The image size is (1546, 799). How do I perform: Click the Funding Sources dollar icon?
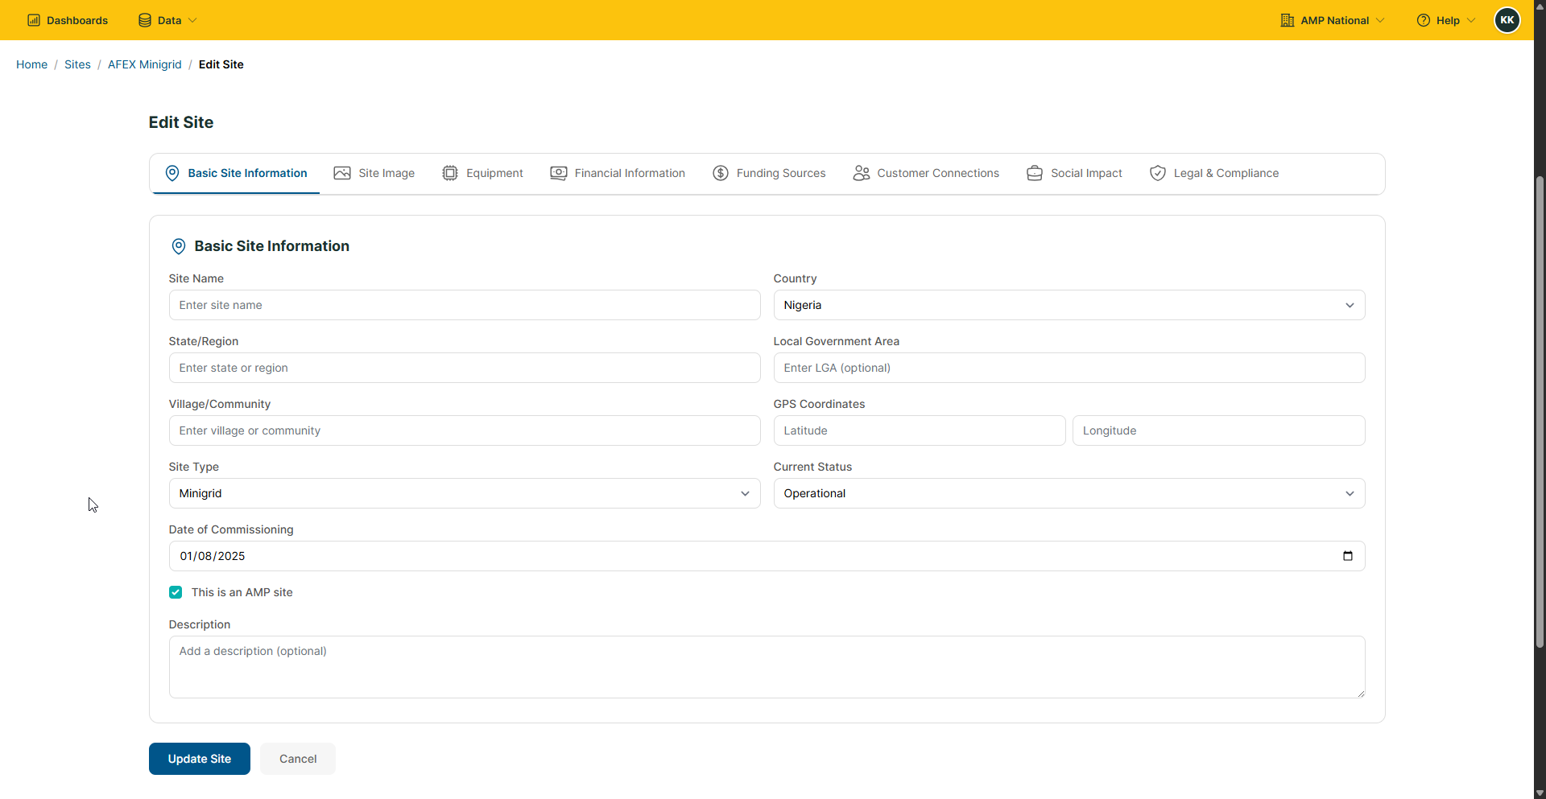pyautogui.click(x=721, y=173)
